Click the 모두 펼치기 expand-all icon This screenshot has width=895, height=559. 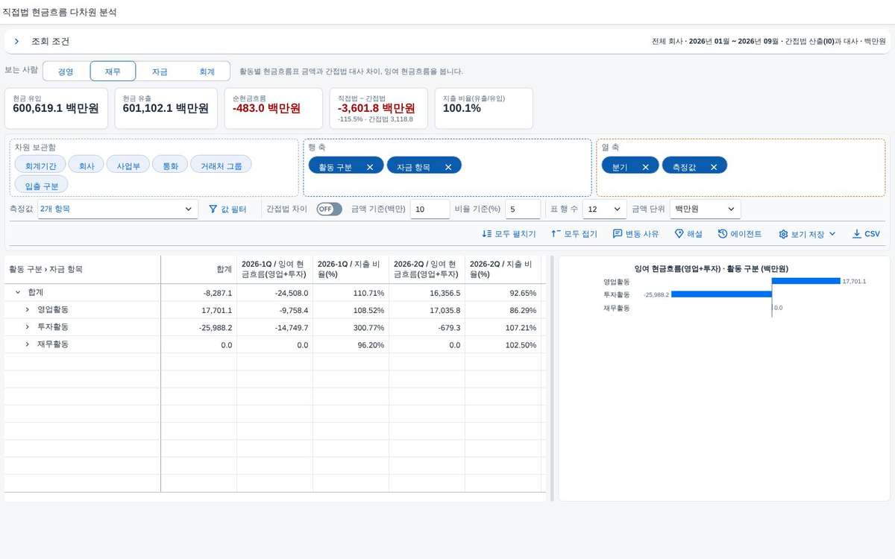click(x=487, y=234)
